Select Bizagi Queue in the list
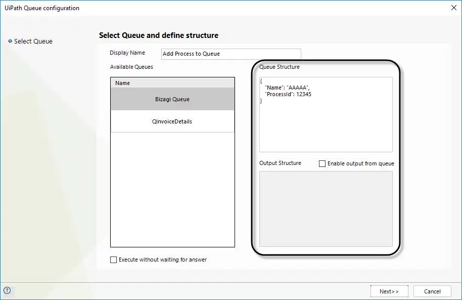Image resolution: width=462 pixels, height=300 pixels. [172, 99]
